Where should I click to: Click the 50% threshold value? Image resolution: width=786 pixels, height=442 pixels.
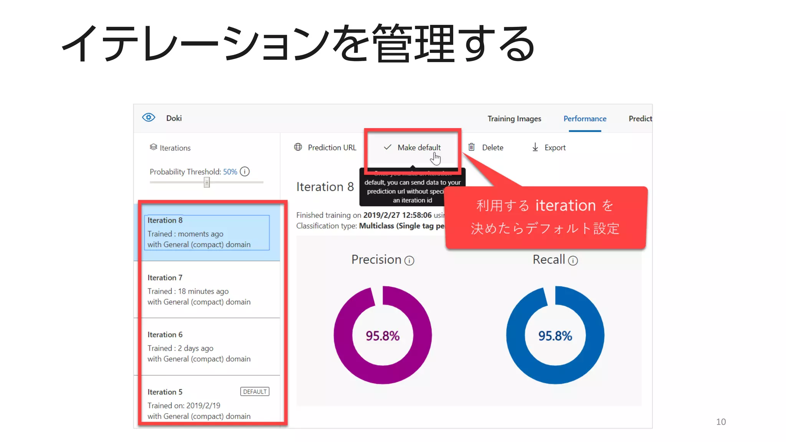point(230,172)
